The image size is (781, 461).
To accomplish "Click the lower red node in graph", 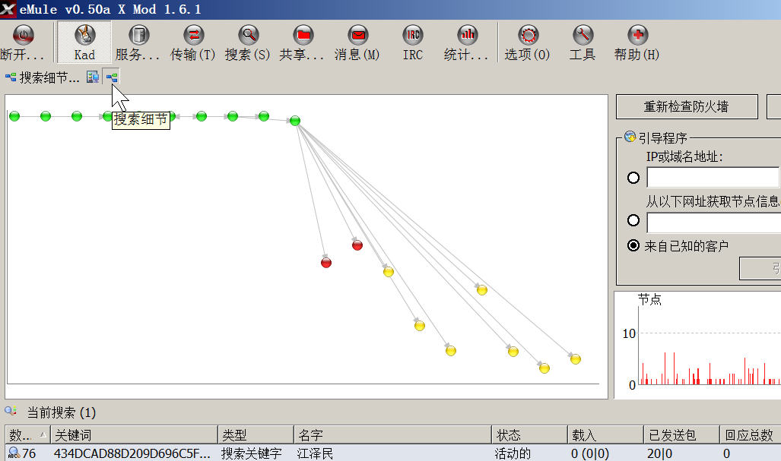I will click(326, 262).
